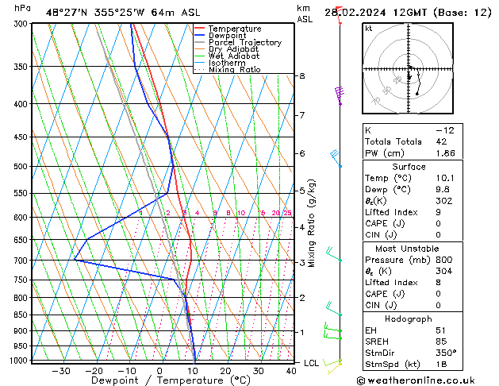The width and height of the screenshot is (499, 386).
Task: Click the green wind barb at 700 hPa
Action: pyautogui.click(x=334, y=254)
